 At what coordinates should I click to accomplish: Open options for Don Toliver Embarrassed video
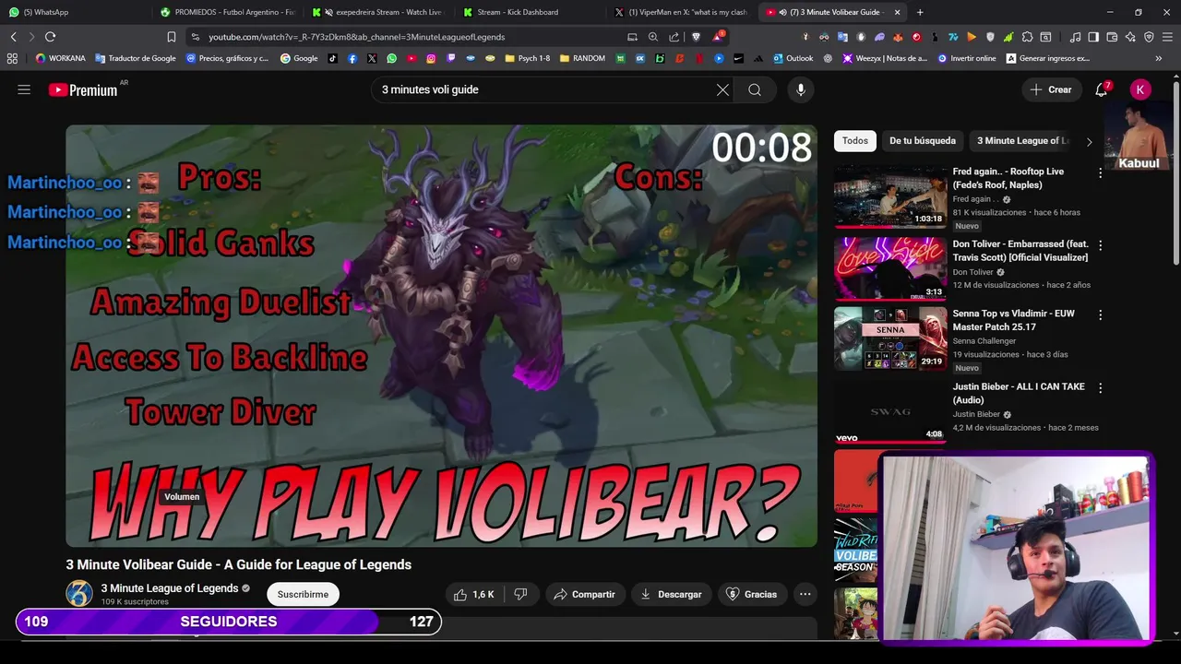click(x=1100, y=245)
